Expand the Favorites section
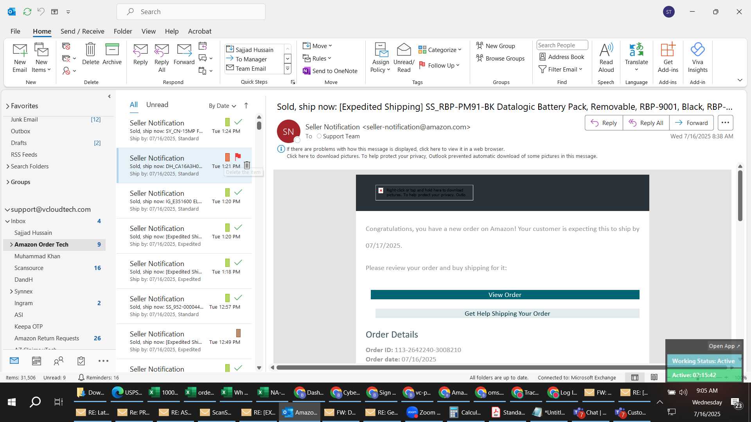 pos(7,106)
